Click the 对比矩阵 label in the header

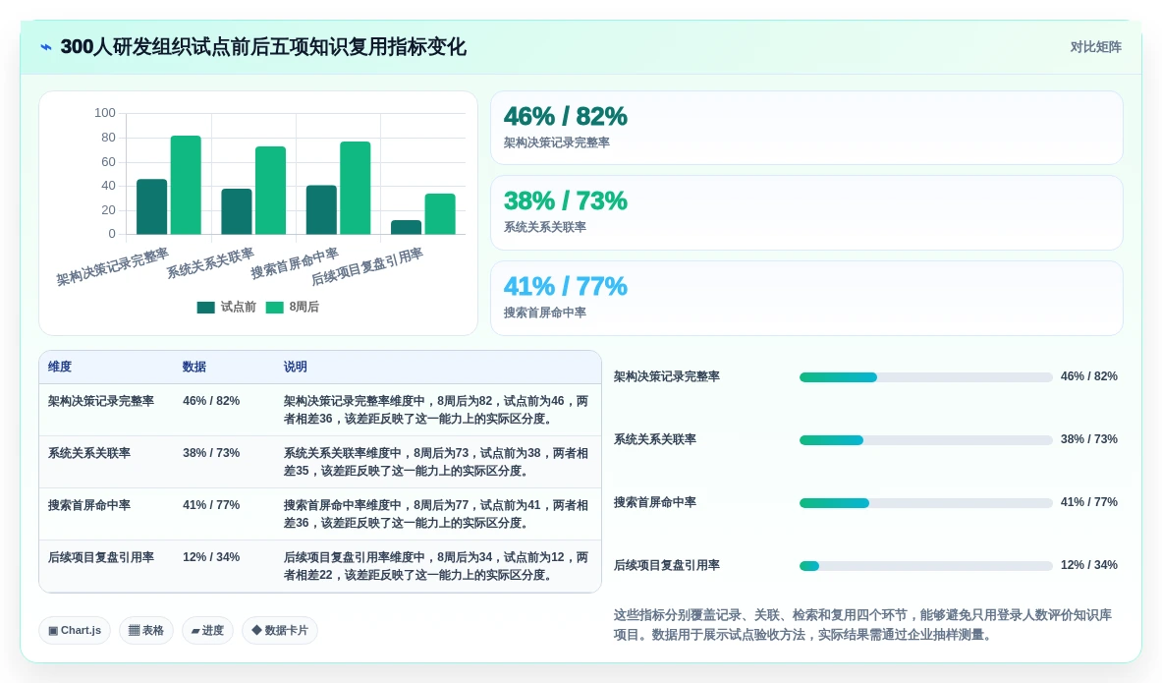[1095, 47]
